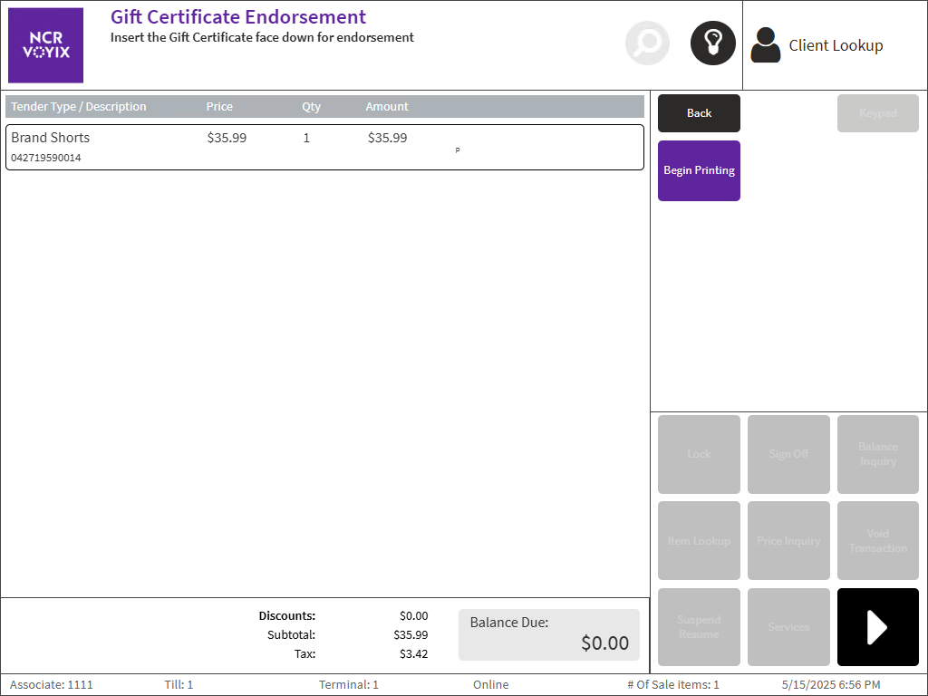Viewport: 928px width, 696px height.
Task: Click the Begin Printing button
Action: coord(699,170)
